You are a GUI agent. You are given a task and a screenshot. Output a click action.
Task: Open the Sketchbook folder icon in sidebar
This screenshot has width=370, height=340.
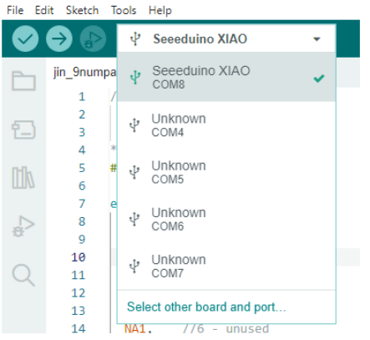(23, 81)
